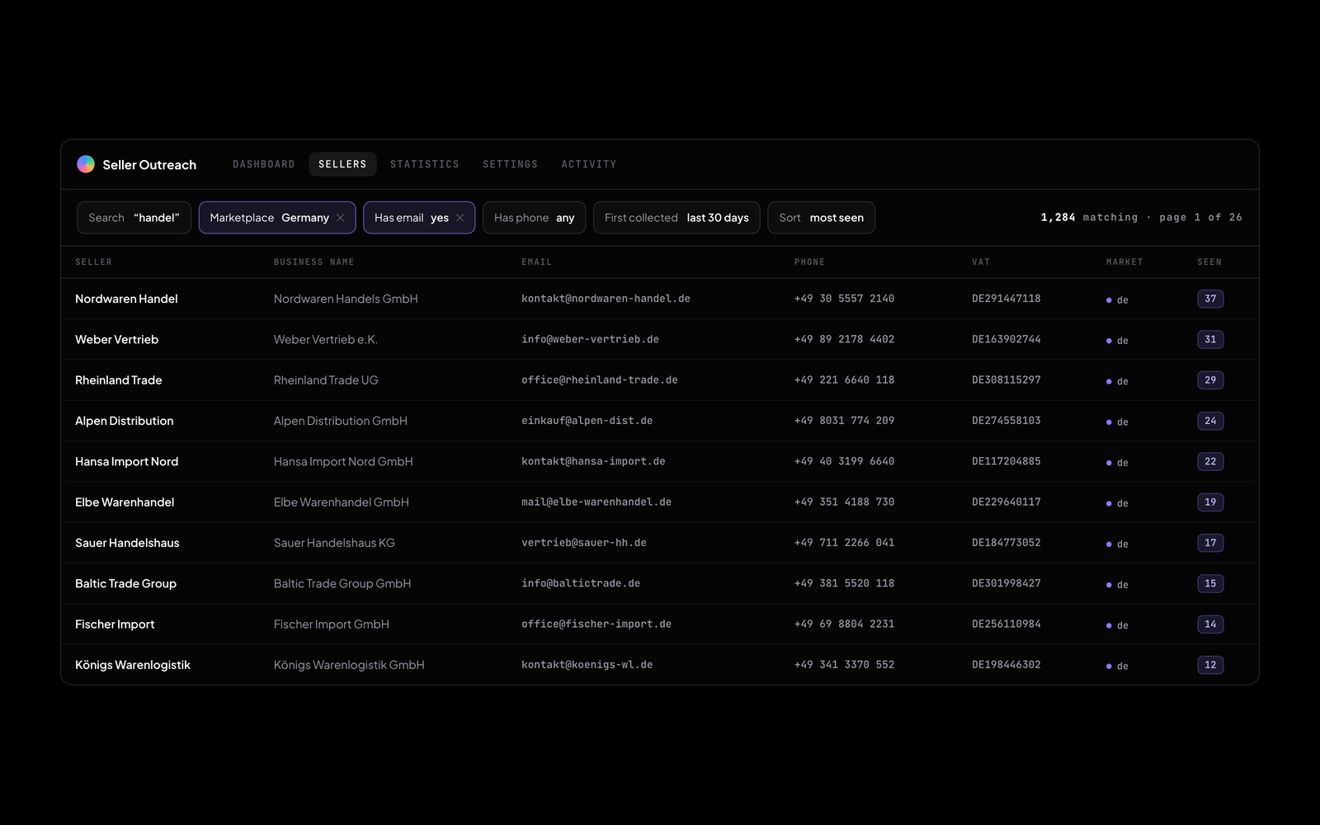Click email info@weber-vertrieb.de
1320x825 pixels.
(590, 339)
